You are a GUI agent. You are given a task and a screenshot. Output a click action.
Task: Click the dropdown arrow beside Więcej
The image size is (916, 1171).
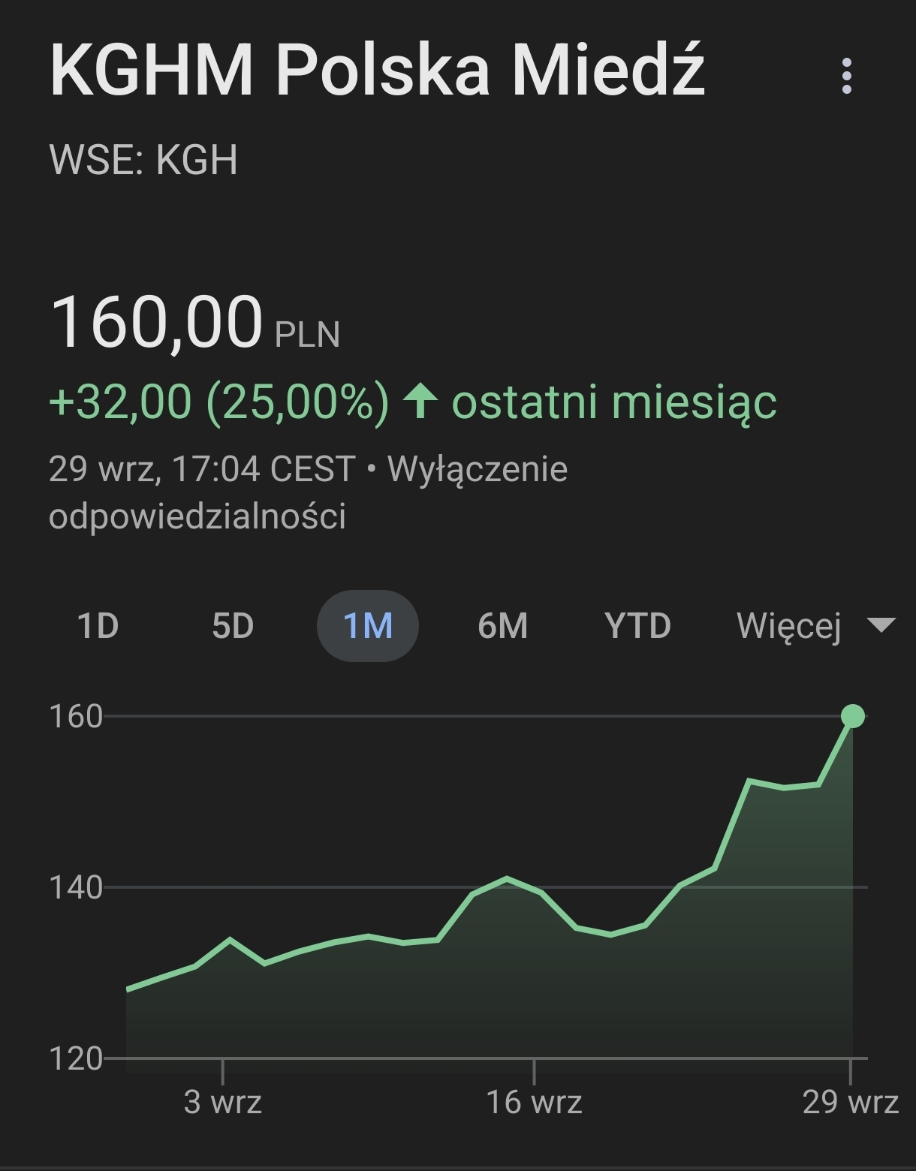881,625
